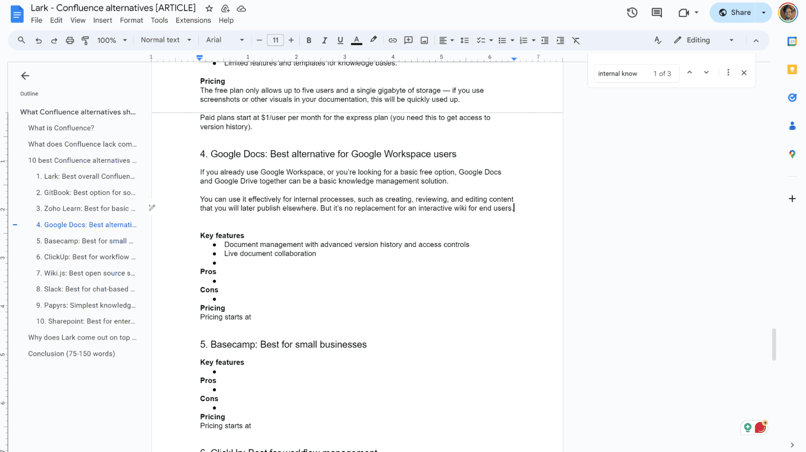Close the find in document box

[x=744, y=73]
